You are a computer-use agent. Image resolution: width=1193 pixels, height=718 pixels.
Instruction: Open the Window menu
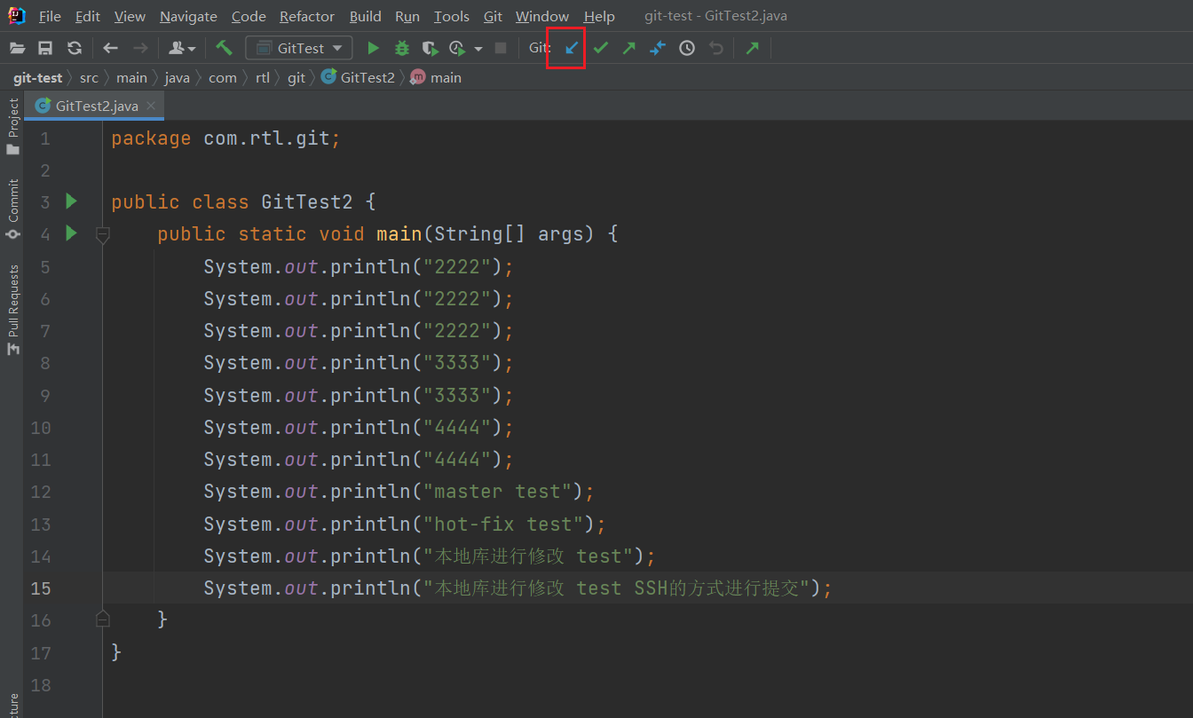click(x=542, y=16)
